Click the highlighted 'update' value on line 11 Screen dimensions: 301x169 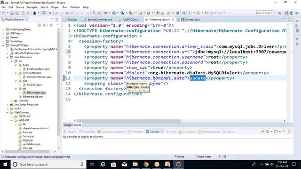198,78
